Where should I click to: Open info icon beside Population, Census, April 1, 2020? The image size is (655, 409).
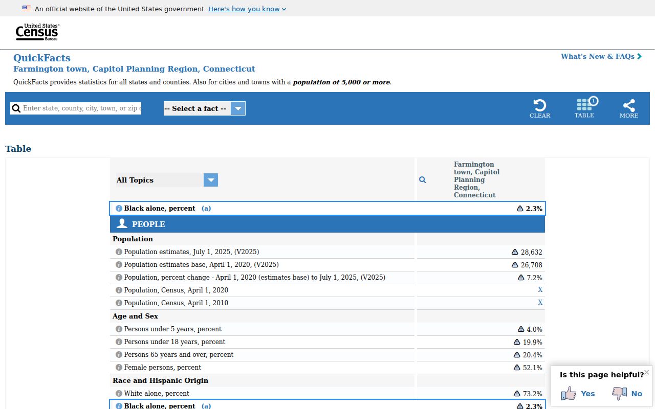click(119, 290)
